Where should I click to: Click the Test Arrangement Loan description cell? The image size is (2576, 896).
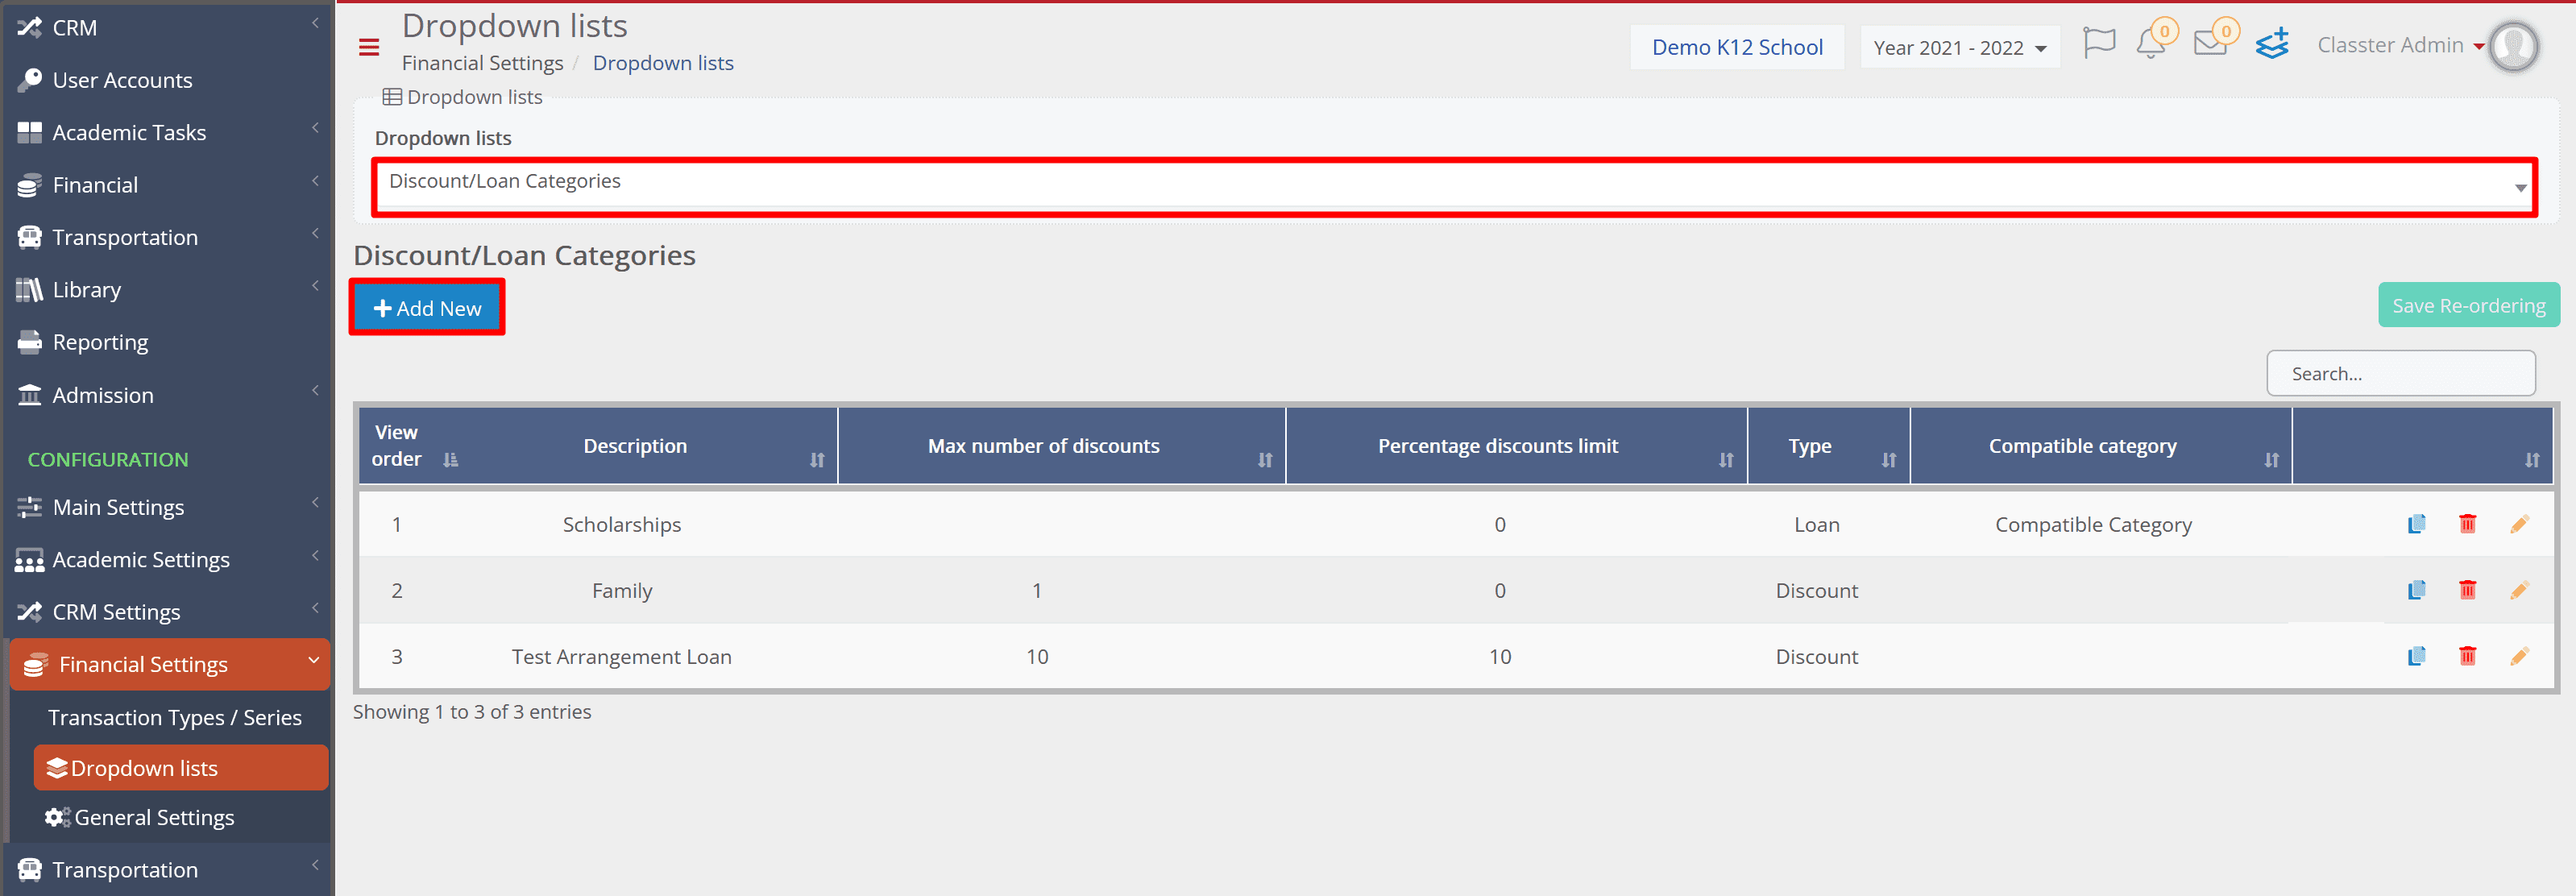pos(621,656)
